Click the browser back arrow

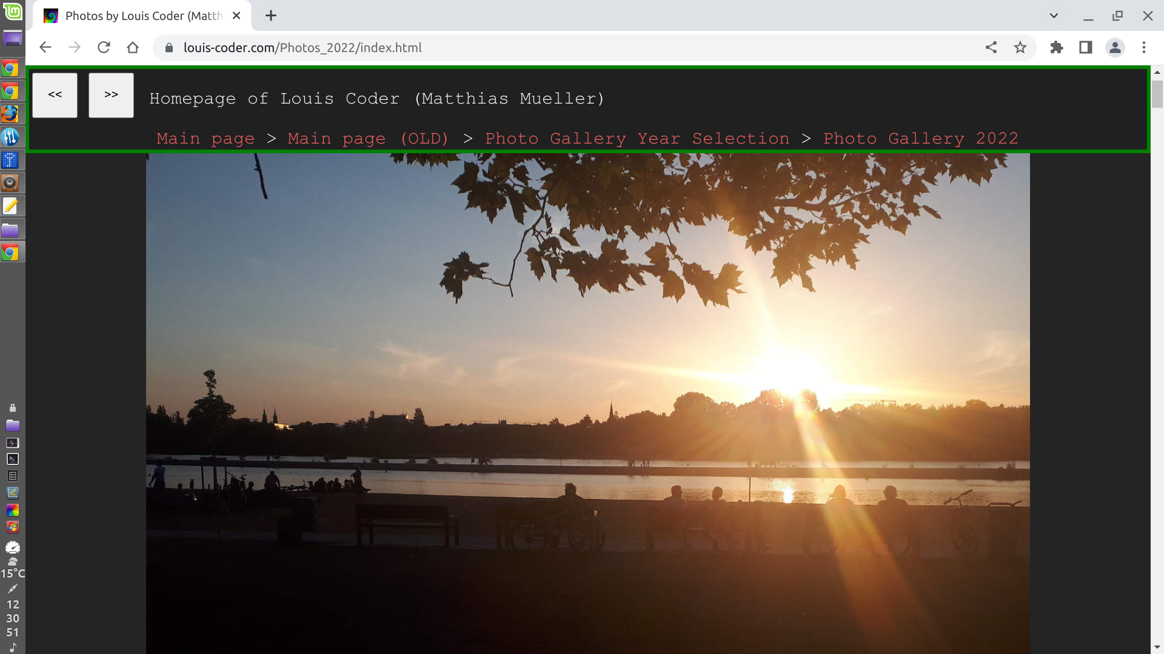pyautogui.click(x=45, y=47)
